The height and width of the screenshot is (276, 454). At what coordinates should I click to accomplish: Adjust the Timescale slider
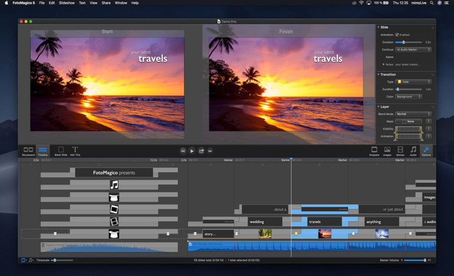click(62, 260)
